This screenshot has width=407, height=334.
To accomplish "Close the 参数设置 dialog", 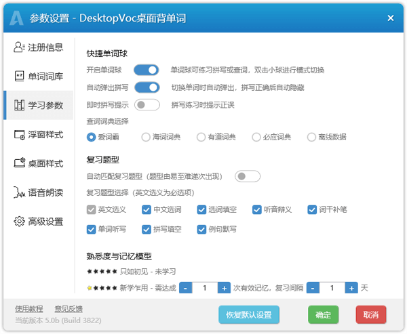I will pos(391,18).
